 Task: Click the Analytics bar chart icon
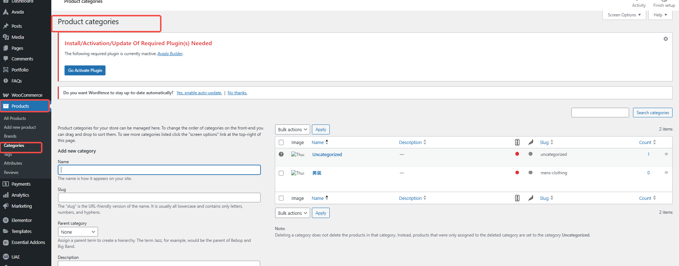click(6, 195)
